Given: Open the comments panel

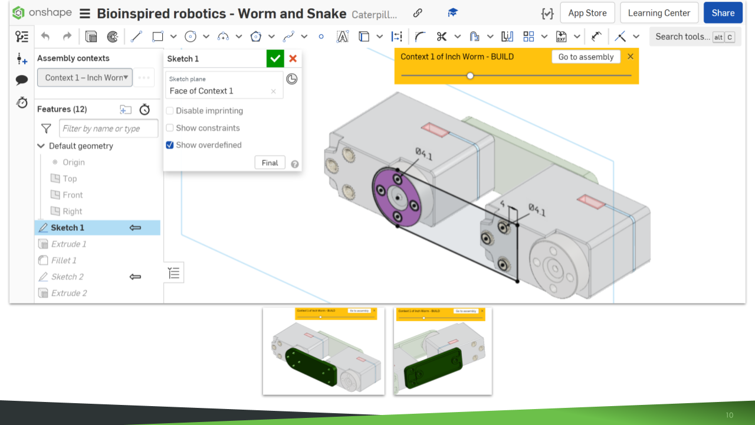Looking at the screenshot, I should coord(22,80).
